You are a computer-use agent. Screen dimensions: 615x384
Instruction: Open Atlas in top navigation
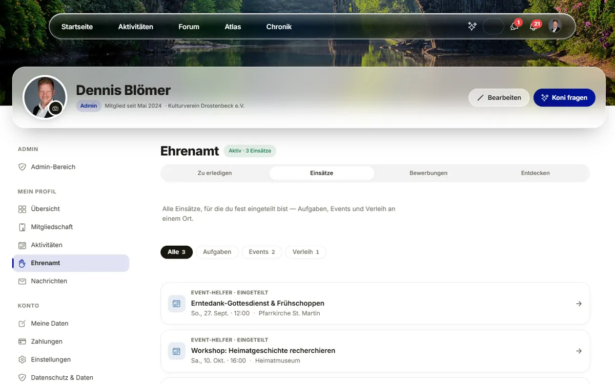coord(233,27)
